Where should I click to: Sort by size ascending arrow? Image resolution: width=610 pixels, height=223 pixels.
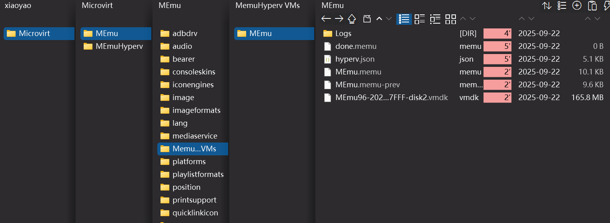(588, 19)
